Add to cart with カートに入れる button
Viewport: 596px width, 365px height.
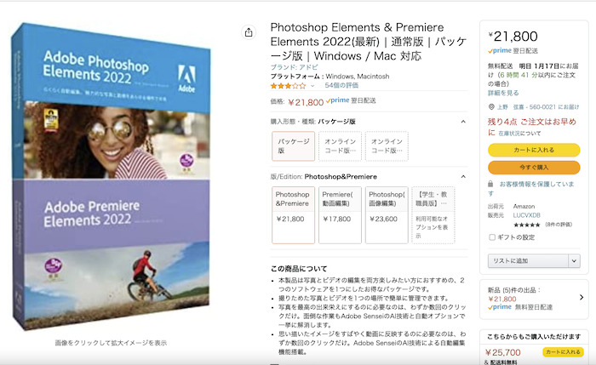[x=534, y=150]
